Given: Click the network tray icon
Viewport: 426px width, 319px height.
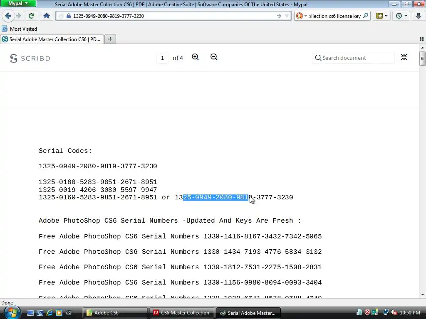Looking at the screenshot, I should 386,312.
